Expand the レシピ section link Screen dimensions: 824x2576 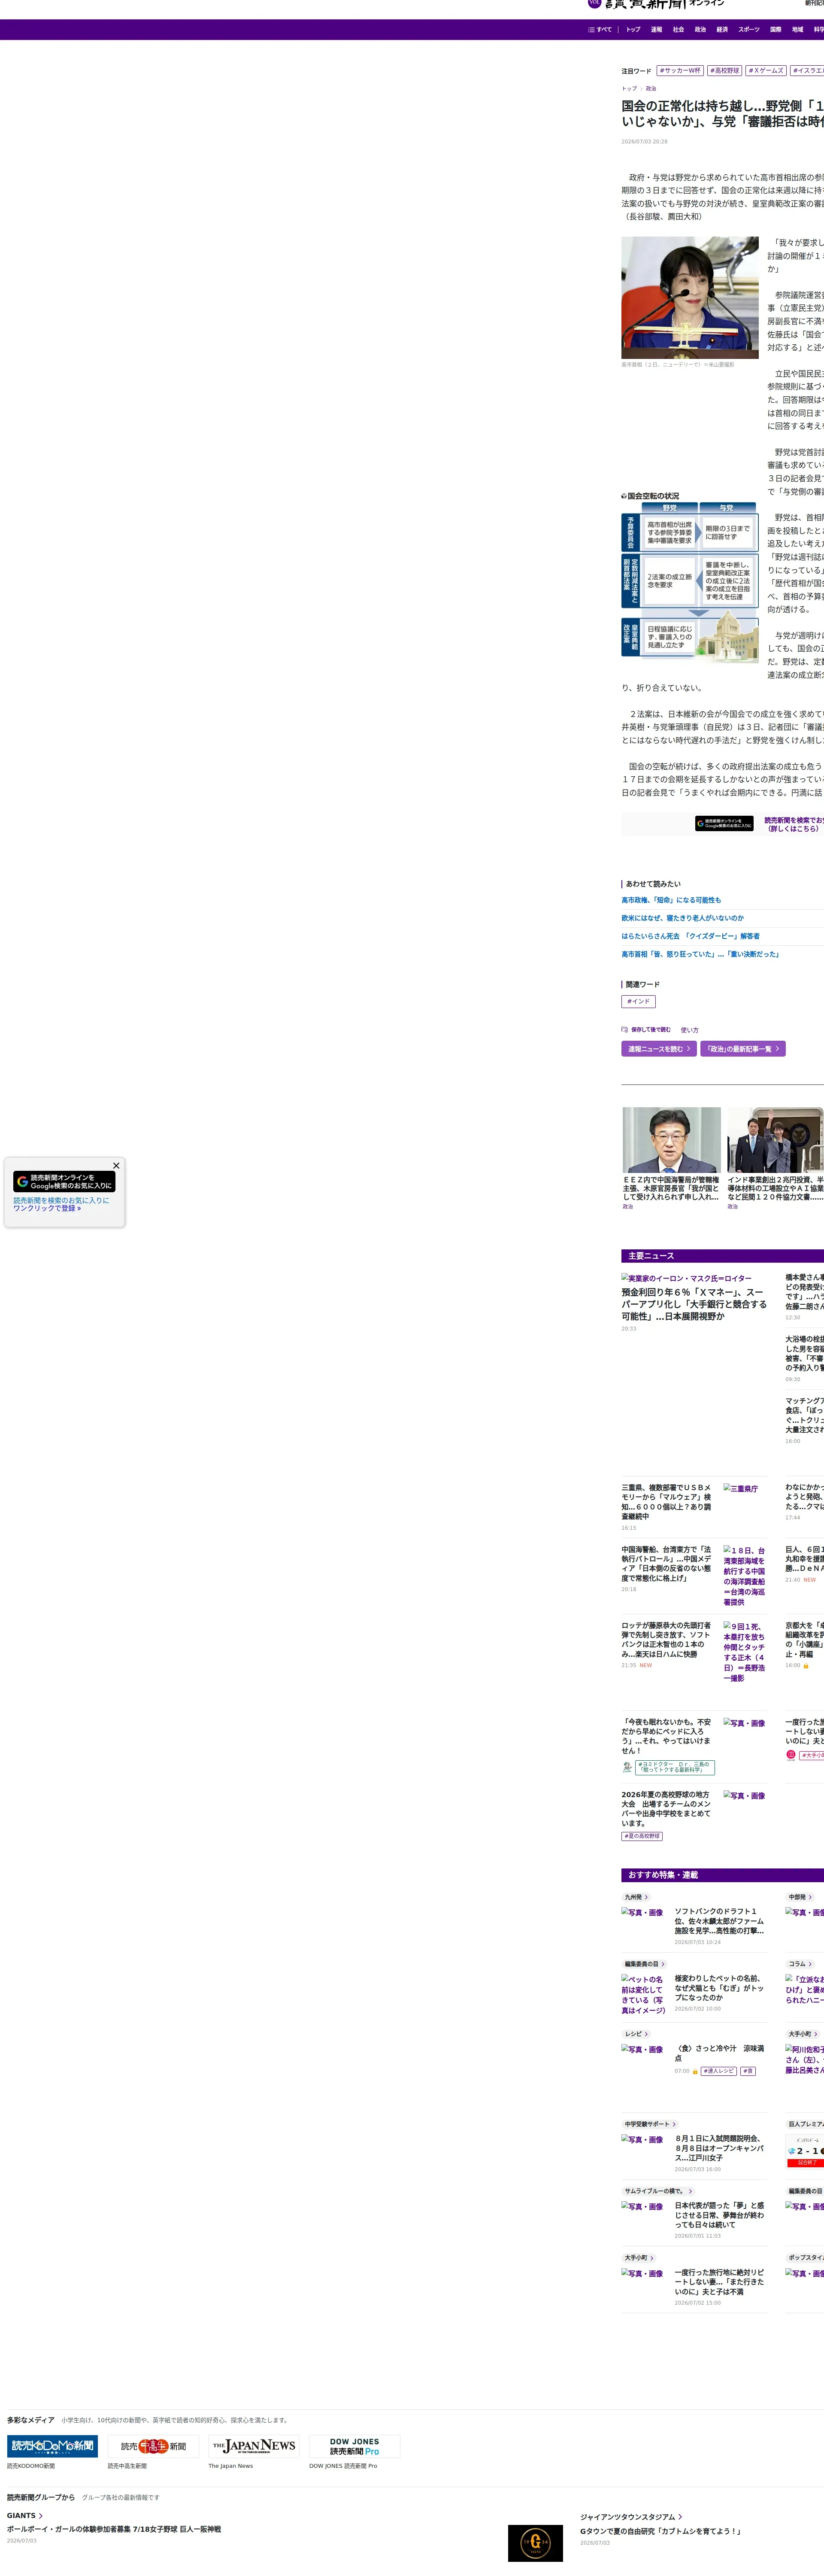click(x=636, y=2034)
